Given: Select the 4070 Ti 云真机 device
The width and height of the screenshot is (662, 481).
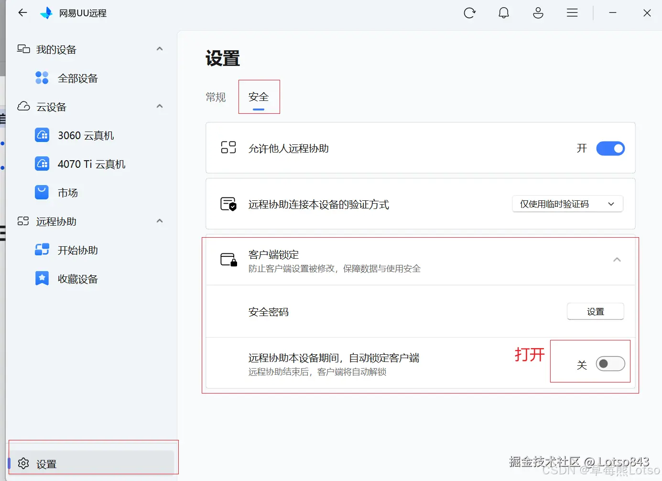Looking at the screenshot, I should 91,164.
